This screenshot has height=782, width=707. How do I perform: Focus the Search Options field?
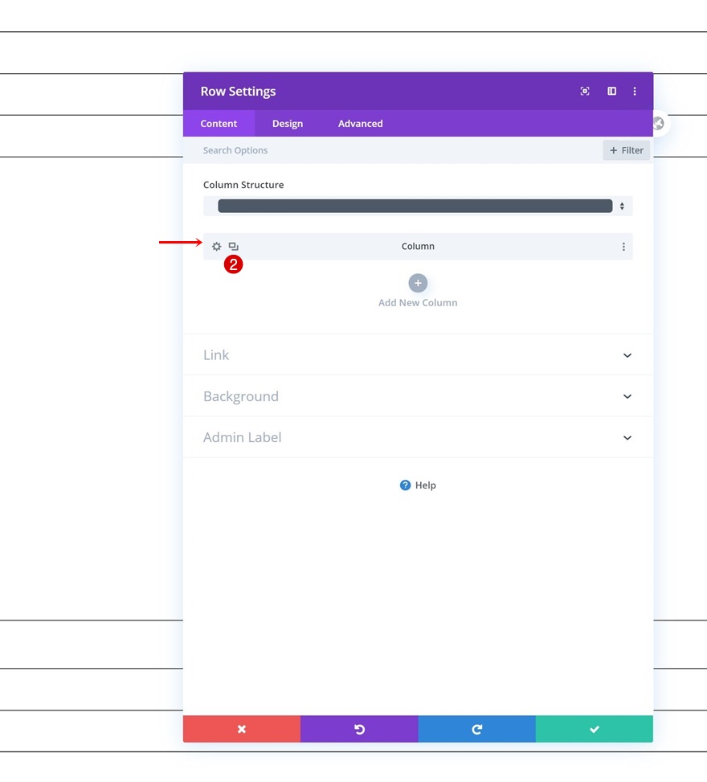[393, 150]
